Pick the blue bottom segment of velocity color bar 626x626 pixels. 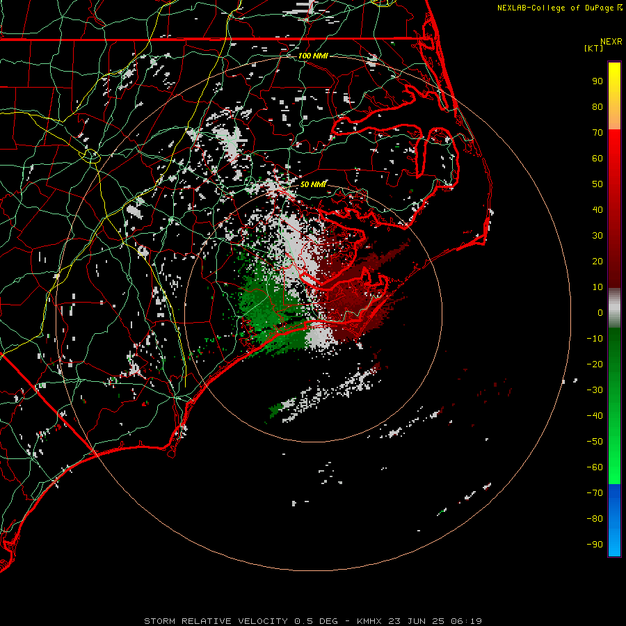614,520
